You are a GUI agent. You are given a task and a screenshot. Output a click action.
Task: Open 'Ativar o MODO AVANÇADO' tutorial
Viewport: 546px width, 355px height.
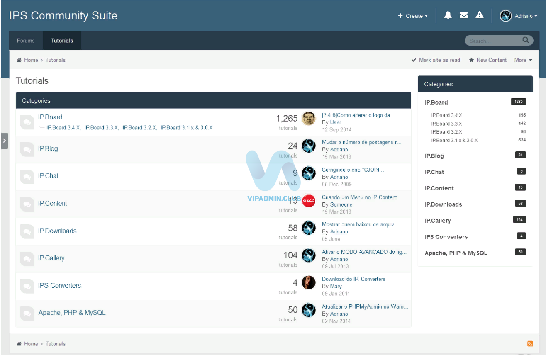coord(364,252)
